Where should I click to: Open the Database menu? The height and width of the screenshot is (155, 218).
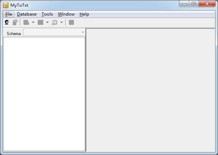tap(27, 14)
